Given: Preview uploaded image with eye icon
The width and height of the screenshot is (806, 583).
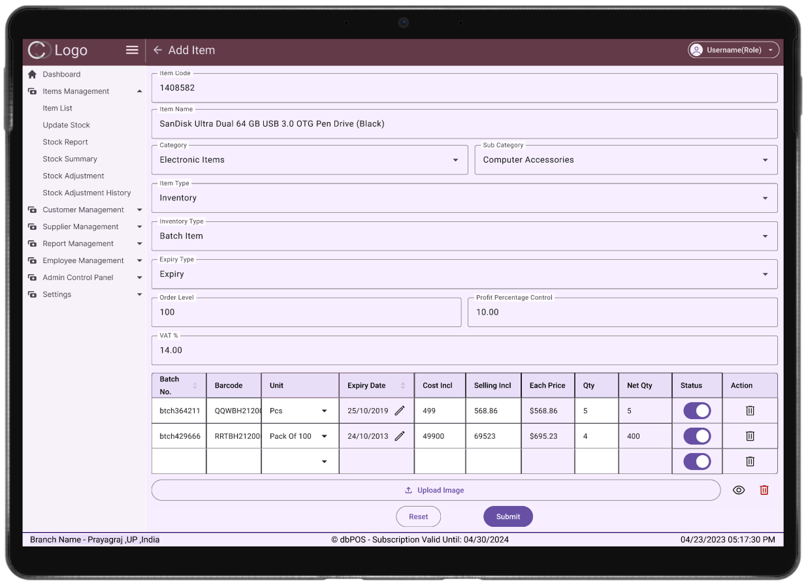Looking at the screenshot, I should [x=739, y=490].
